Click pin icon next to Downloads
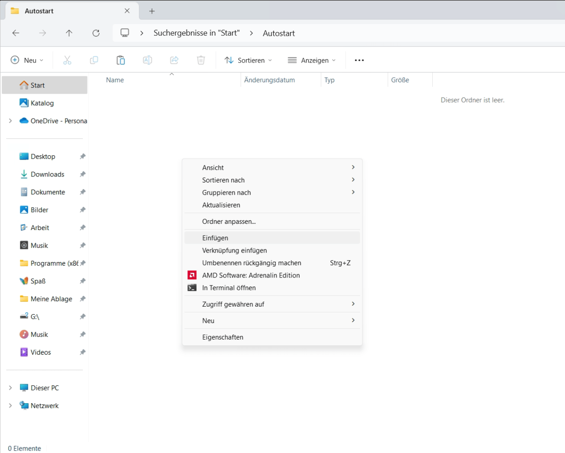 [x=82, y=174]
